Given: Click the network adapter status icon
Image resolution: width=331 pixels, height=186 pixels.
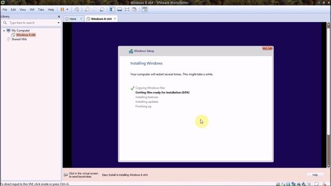Looking at the screenshot, I should pos(293,184).
